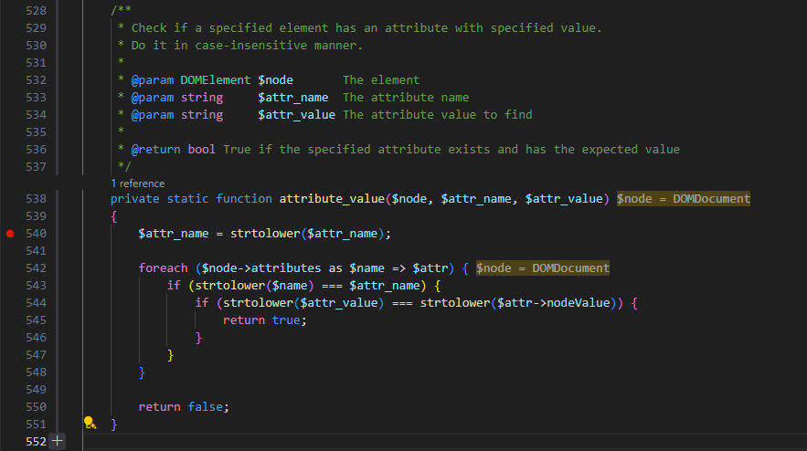Click the inline '$node = DOMDocument' hint on line 542

(542, 268)
